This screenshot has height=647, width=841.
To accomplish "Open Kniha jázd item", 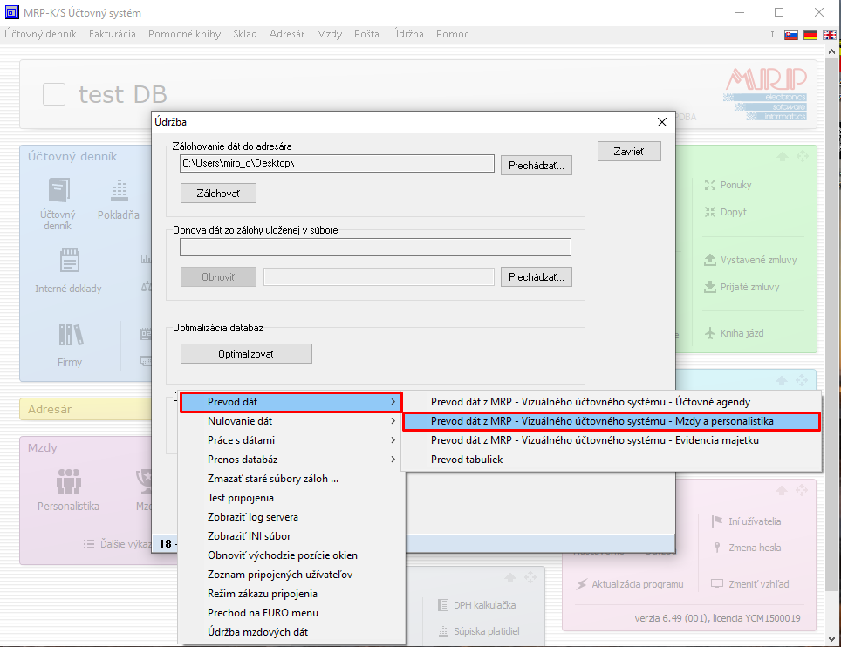I will (x=735, y=333).
